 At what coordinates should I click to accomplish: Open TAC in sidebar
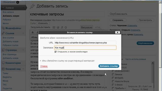coord(5,85)
